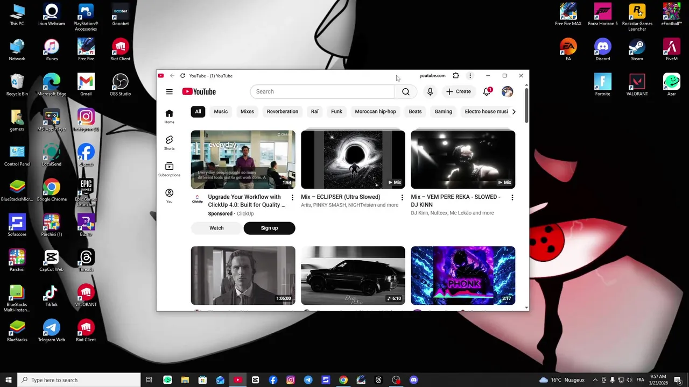
Task: Open options for VEM PERE REKA mix
Action: click(x=512, y=198)
